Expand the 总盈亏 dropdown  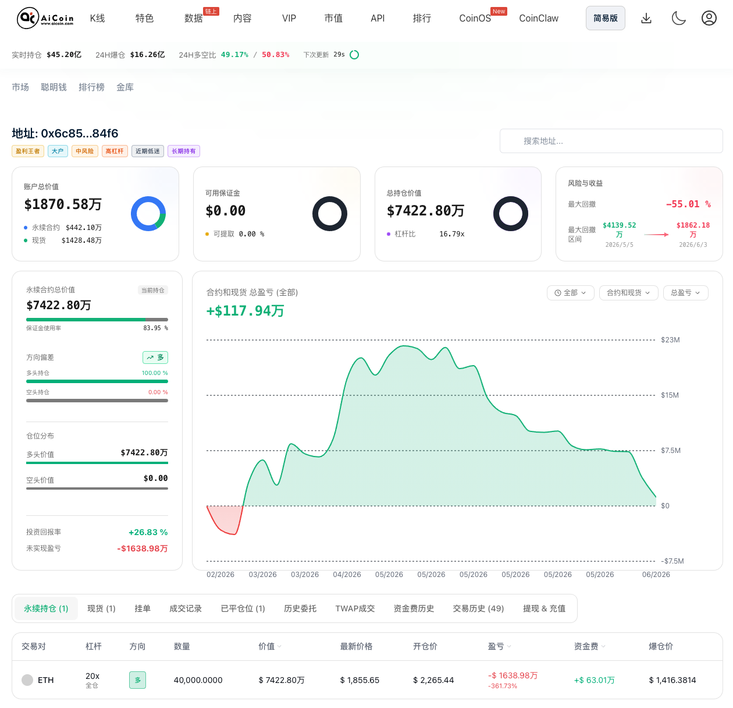686,293
